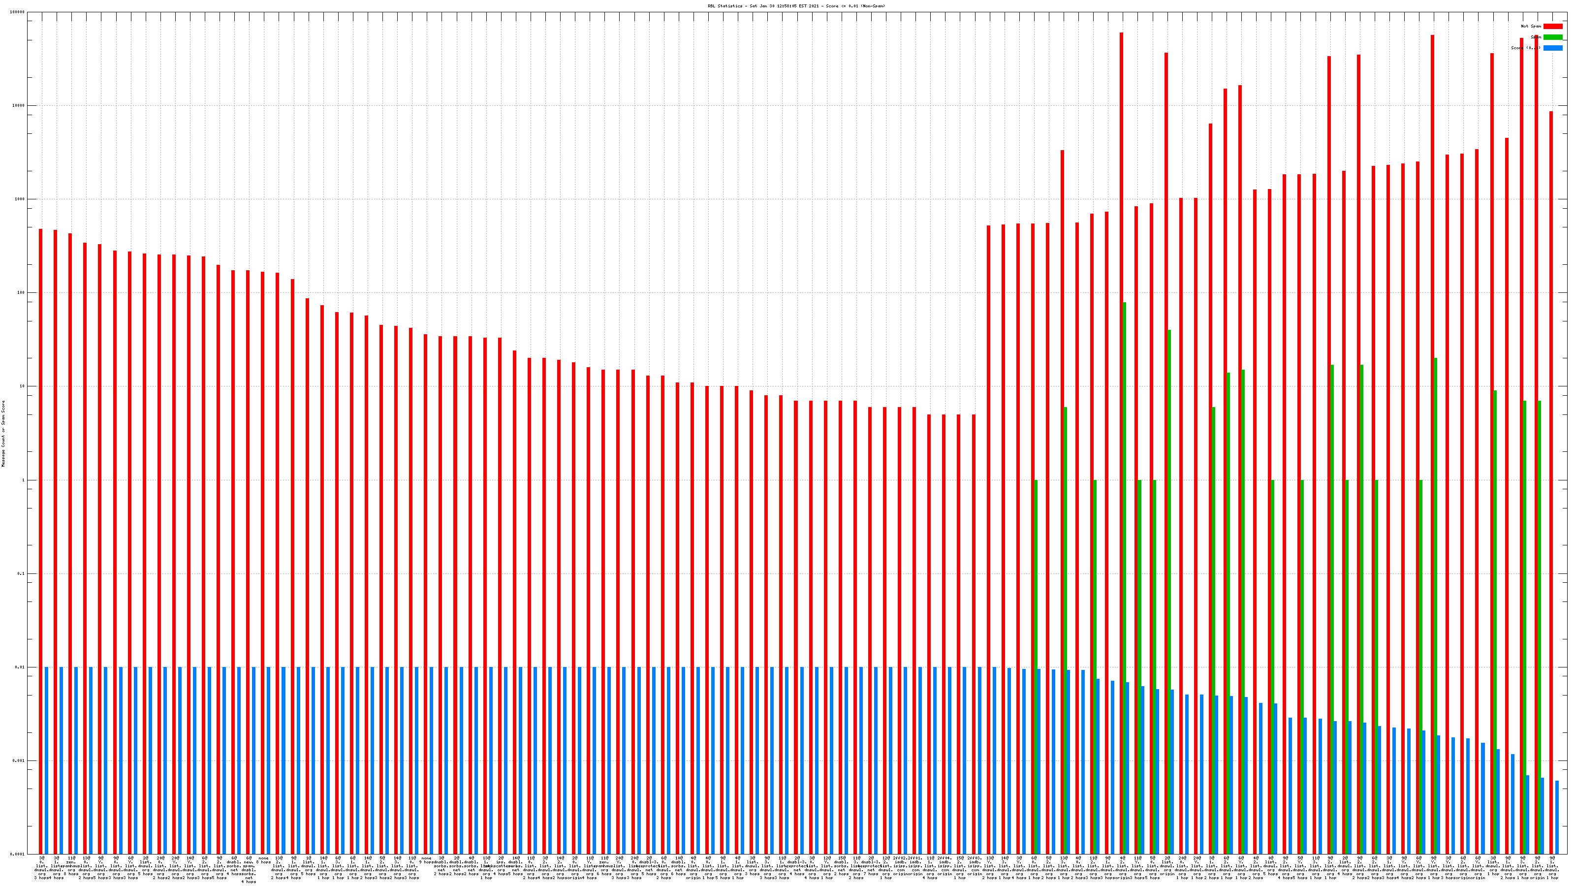Click the 'Message Count or Spam Score' axis label
This screenshot has height=886, width=1575.
(3, 434)
